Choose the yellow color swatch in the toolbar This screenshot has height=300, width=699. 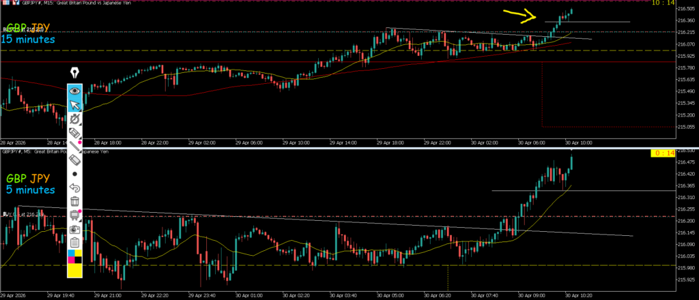tap(74, 270)
